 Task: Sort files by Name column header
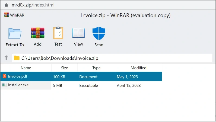click(x=26, y=68)
